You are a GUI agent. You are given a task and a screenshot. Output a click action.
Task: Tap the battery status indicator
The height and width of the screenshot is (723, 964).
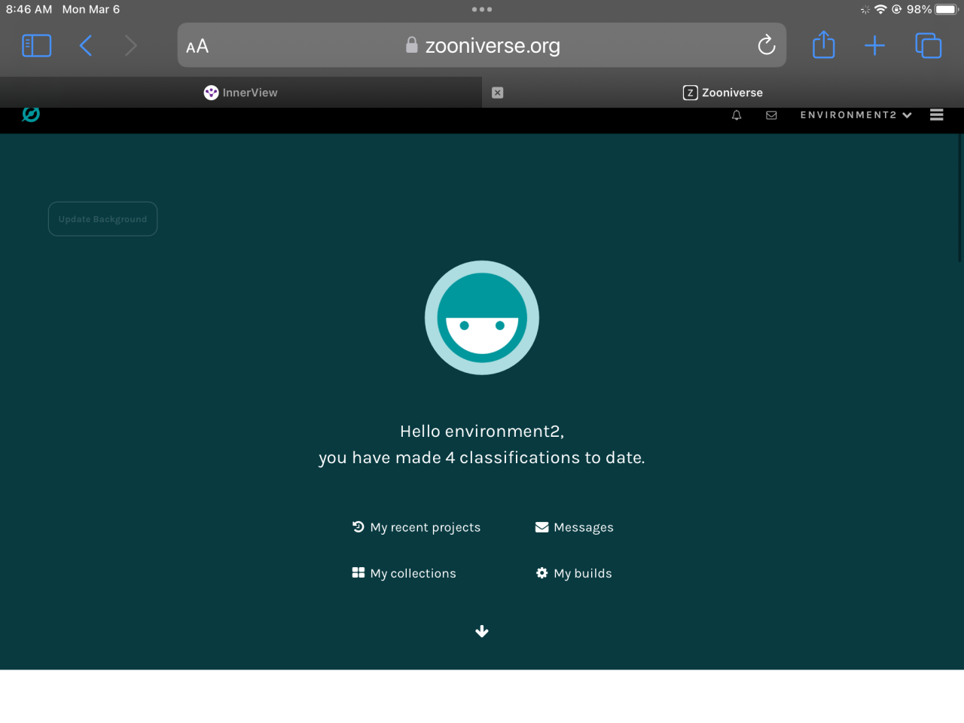click(x=947, y=9)
